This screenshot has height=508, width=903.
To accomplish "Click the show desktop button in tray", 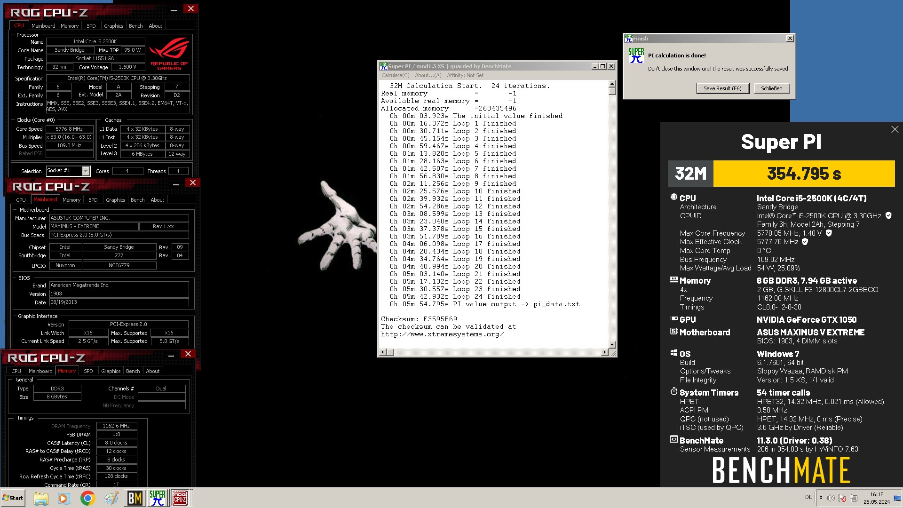I will pos(897,498).
